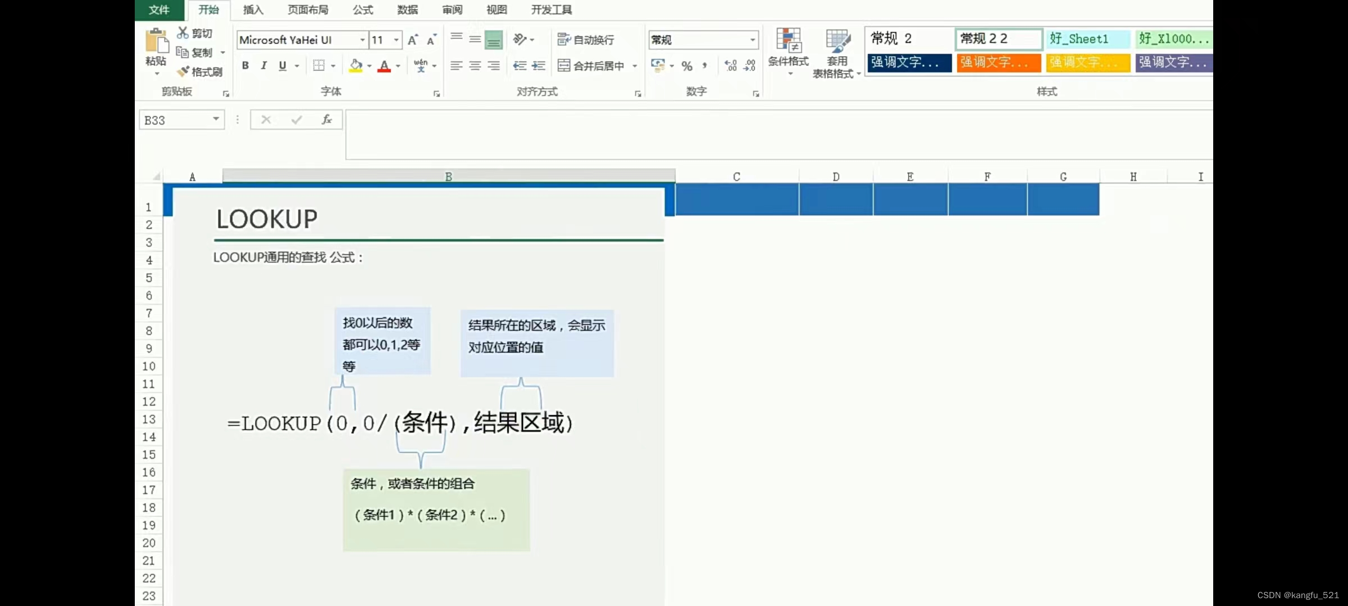
Task: Open Name Box dropdown arrow
Action: [x=216, y=119]
